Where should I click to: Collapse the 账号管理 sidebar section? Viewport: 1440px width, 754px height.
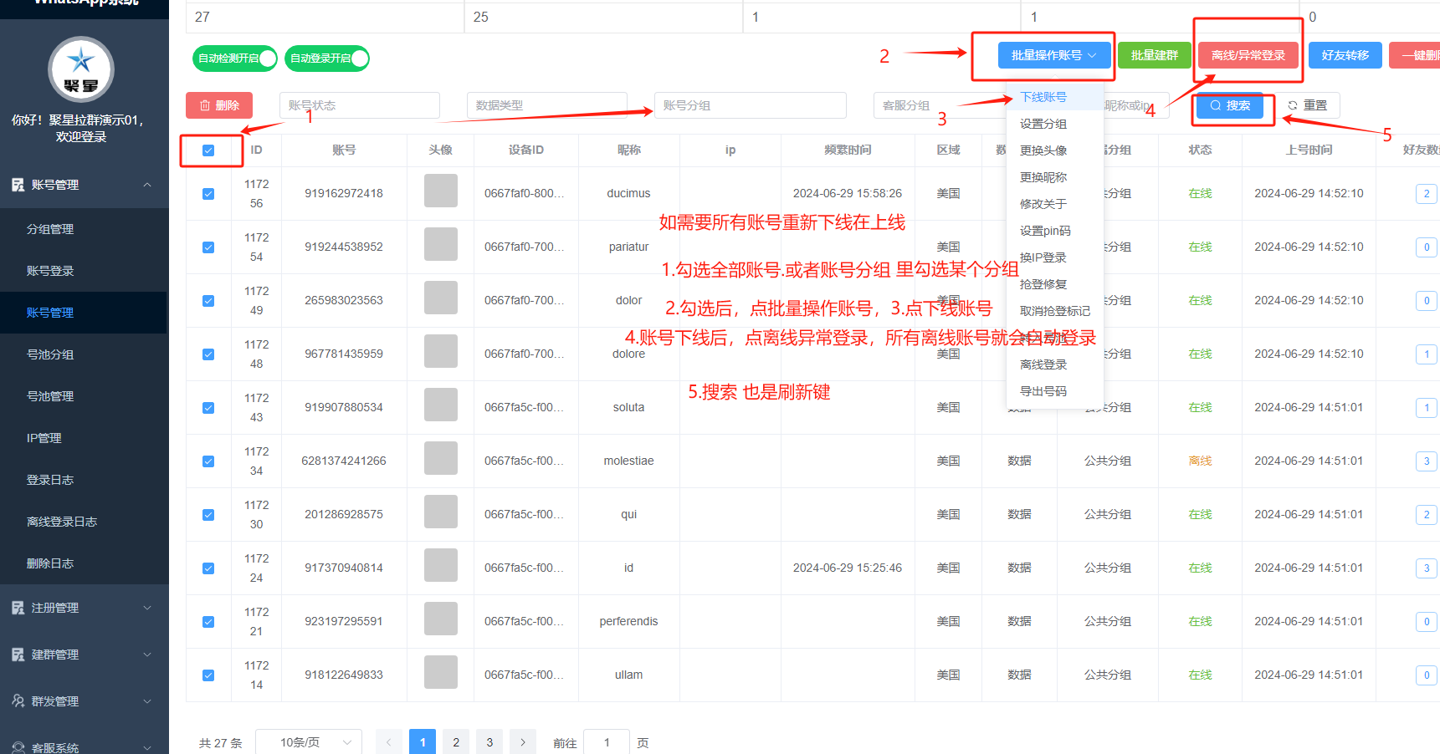point(147,185)
